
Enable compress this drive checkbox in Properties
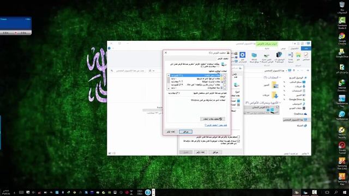click(239, 137)
